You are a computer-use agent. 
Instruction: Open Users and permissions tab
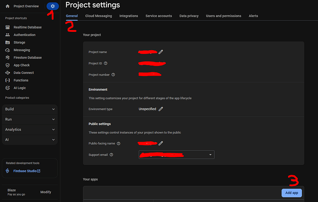point(224,16)
